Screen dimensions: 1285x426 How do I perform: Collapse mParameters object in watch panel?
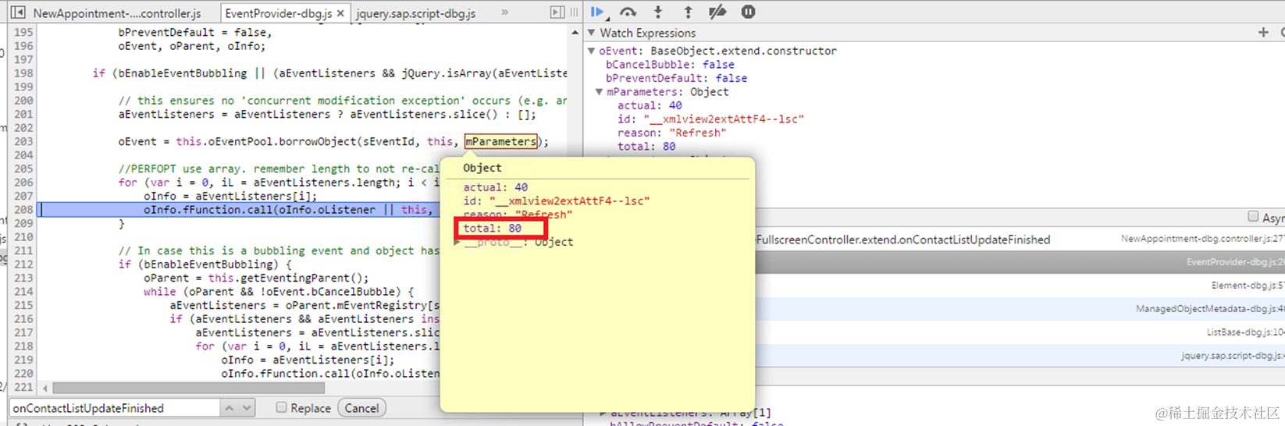pyautogui.click(x=600, y=92)
